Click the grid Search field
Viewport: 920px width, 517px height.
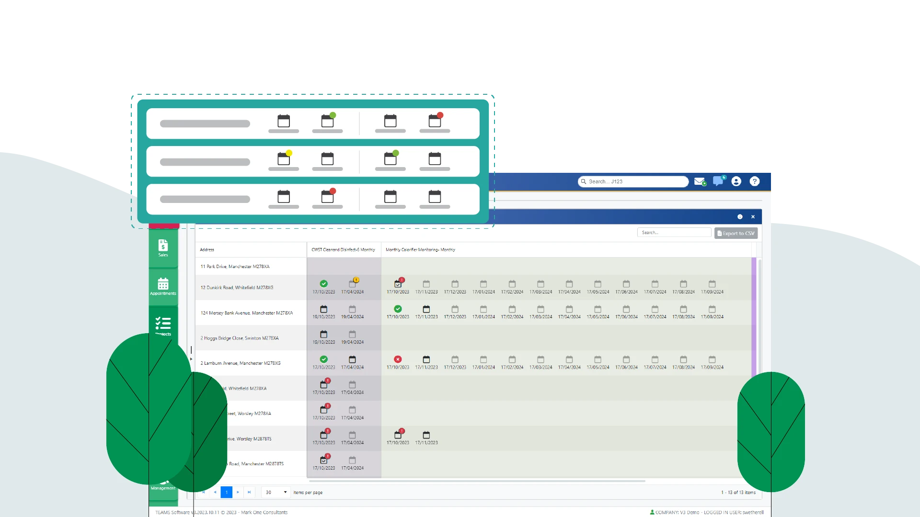coord(673,233)
